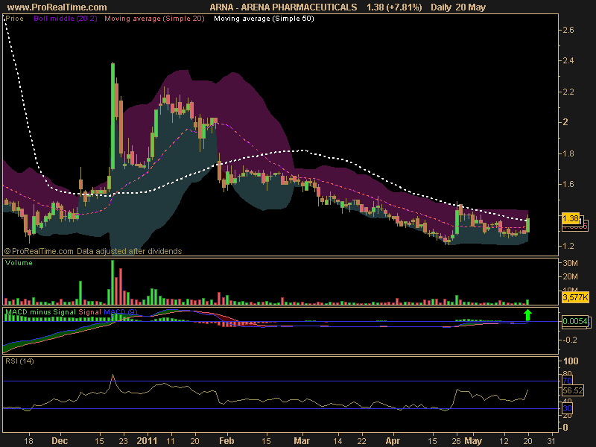
Task: Click the 100 RSI axis label
Action: (571, 361)
